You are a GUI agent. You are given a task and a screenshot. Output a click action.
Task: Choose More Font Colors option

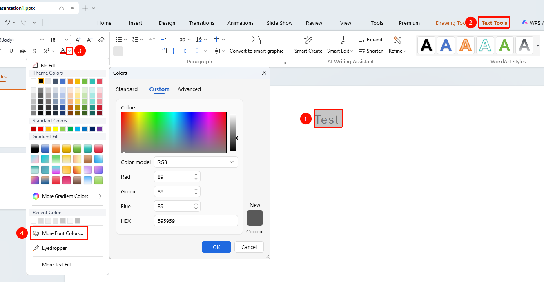[x=59, y=233]
